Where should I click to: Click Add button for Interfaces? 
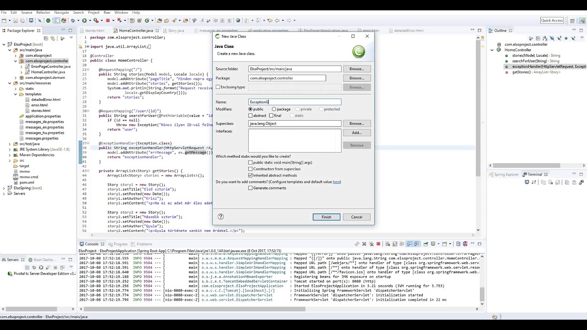point(357,133)
